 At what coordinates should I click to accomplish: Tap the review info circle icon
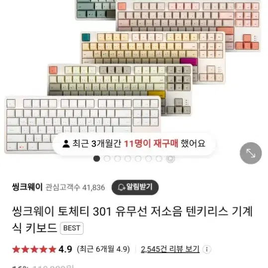(207, 249)
